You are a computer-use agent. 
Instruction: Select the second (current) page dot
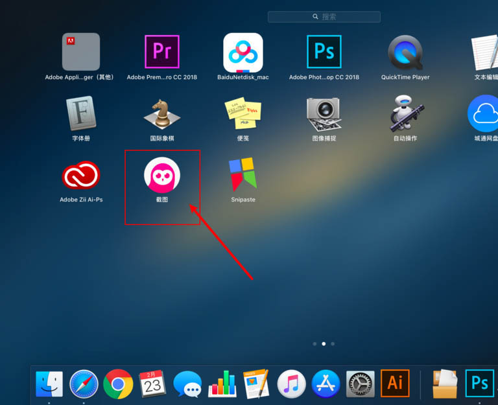[324, 343]
